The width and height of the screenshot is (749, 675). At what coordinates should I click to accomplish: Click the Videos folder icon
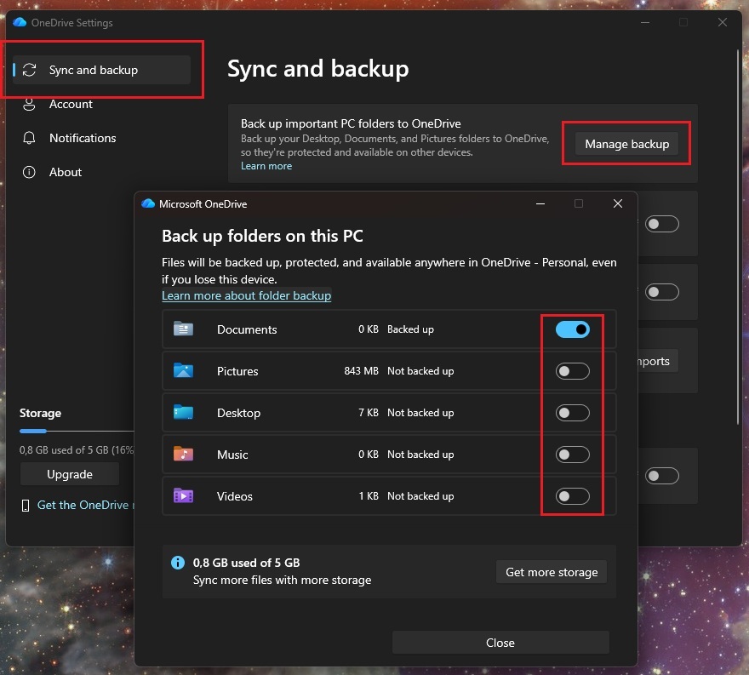point(183,496)
